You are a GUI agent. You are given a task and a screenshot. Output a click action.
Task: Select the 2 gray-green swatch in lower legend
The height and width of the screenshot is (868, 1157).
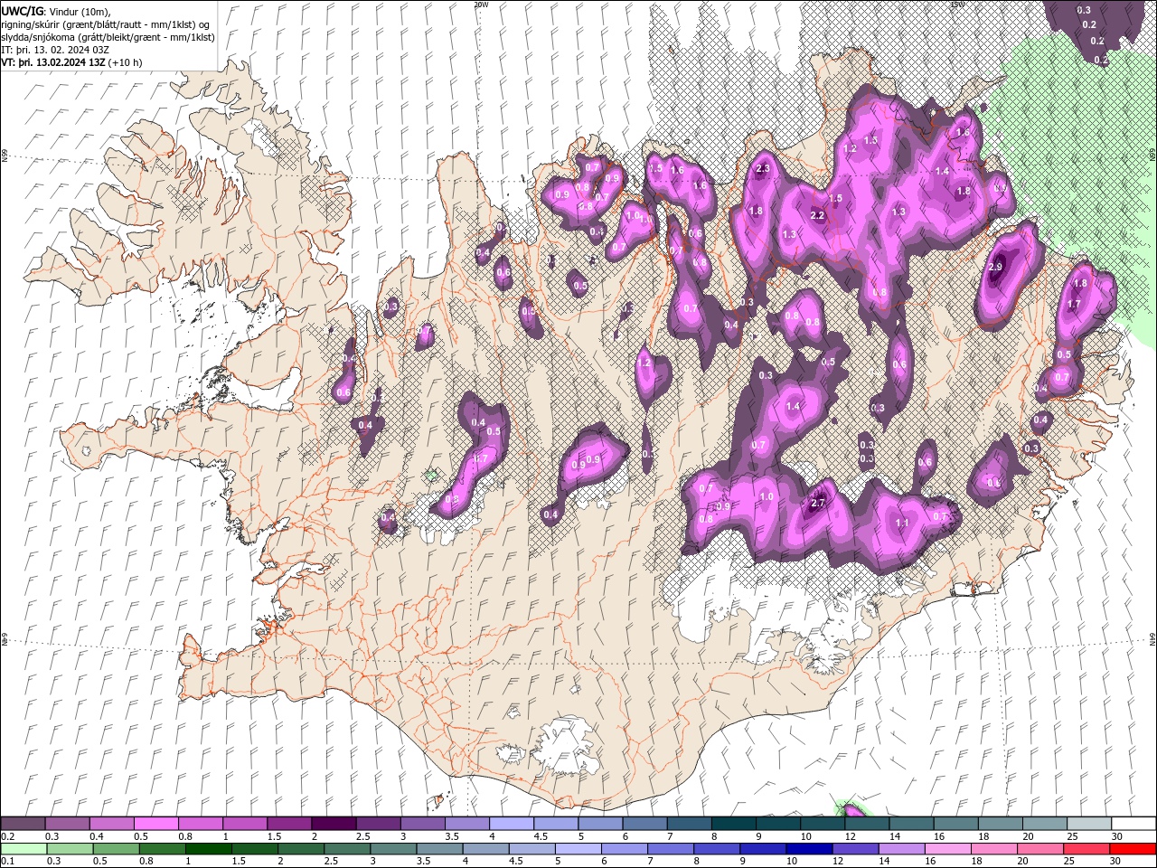301,850
